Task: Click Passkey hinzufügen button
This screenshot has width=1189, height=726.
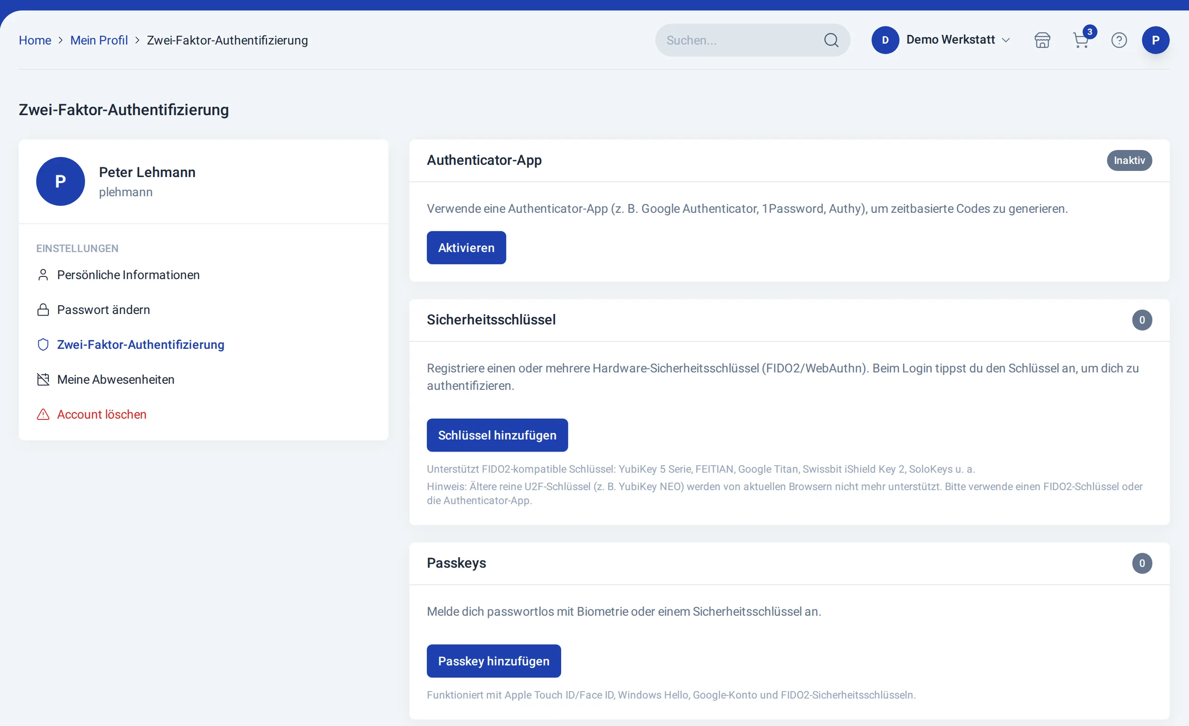Action: click(x=494, y=661)
